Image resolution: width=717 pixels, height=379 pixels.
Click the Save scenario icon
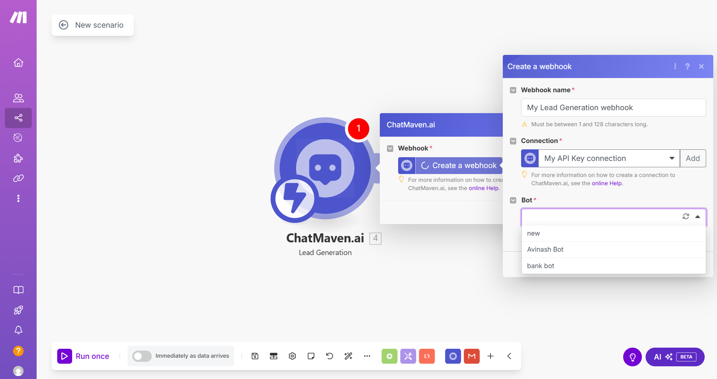pos(255,356)
